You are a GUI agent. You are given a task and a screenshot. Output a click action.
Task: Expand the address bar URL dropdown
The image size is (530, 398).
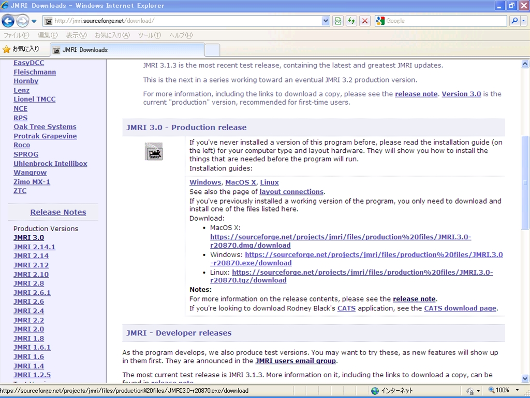(326, 21)
